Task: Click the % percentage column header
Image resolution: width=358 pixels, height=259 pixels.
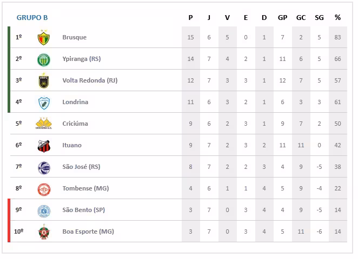Action: click(337, 18)
